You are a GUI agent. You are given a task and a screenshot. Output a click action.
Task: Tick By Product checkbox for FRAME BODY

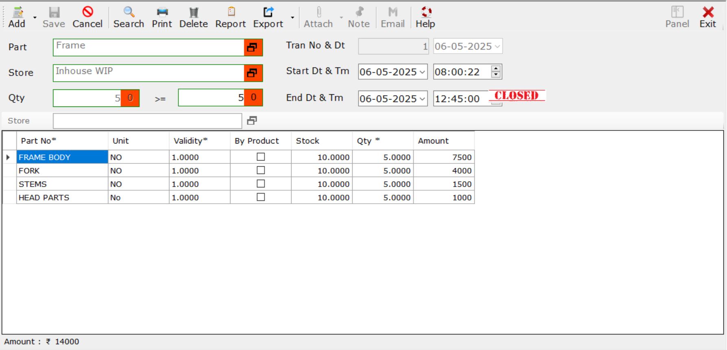(x=261, y=157)
